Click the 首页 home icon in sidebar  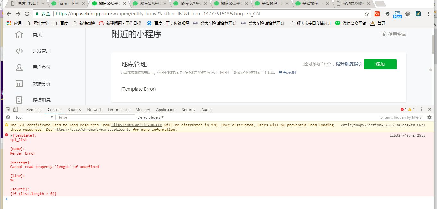[19, 35]
